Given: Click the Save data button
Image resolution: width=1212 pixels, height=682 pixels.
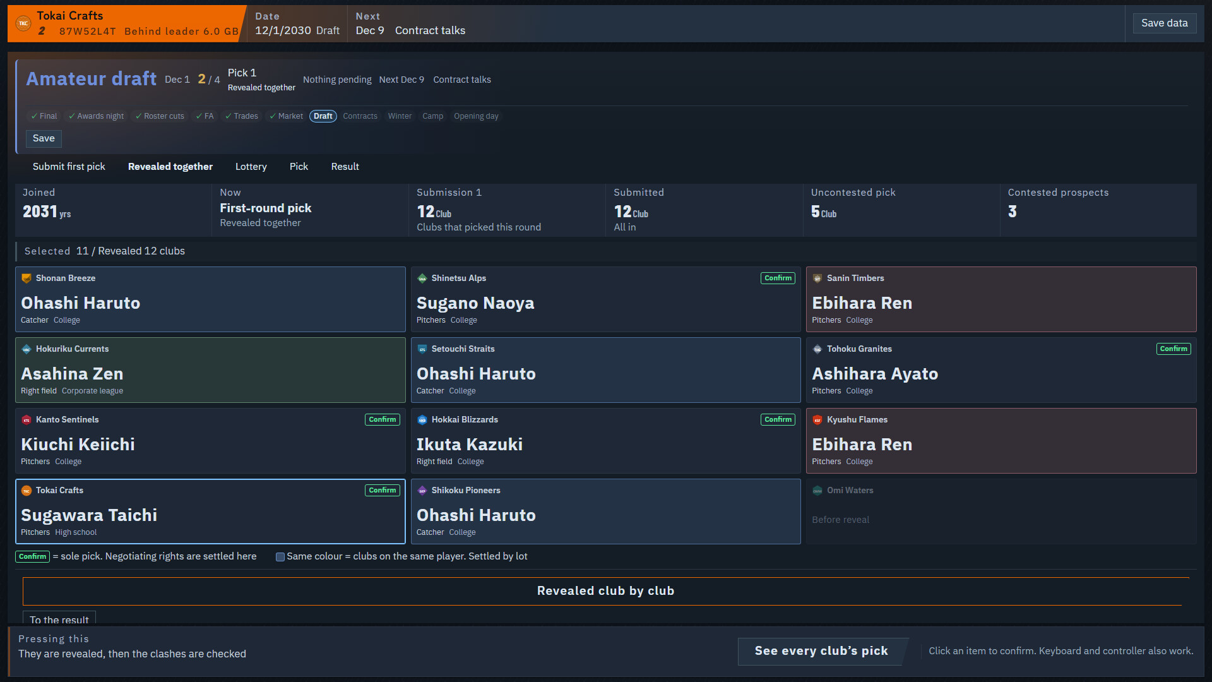Looking at the screenshot, I should point(1164,23).
